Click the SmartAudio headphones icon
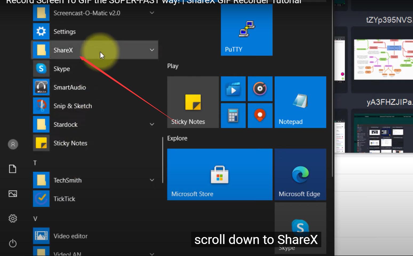 tap(41, 87)
